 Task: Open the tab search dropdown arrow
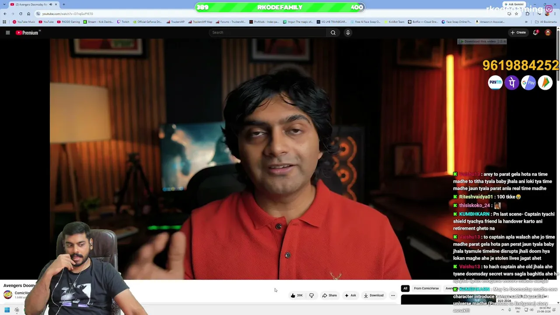coord(4,4)
